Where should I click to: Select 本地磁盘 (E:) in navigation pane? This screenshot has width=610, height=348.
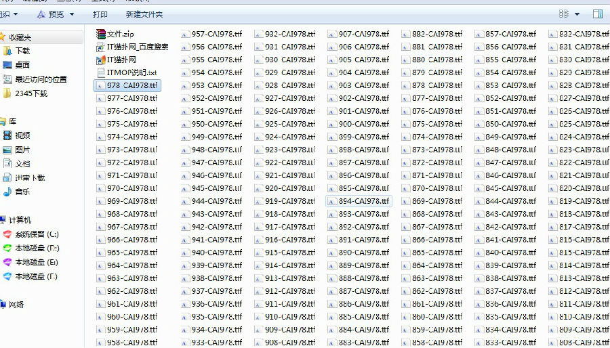click(x=37, y=262)
